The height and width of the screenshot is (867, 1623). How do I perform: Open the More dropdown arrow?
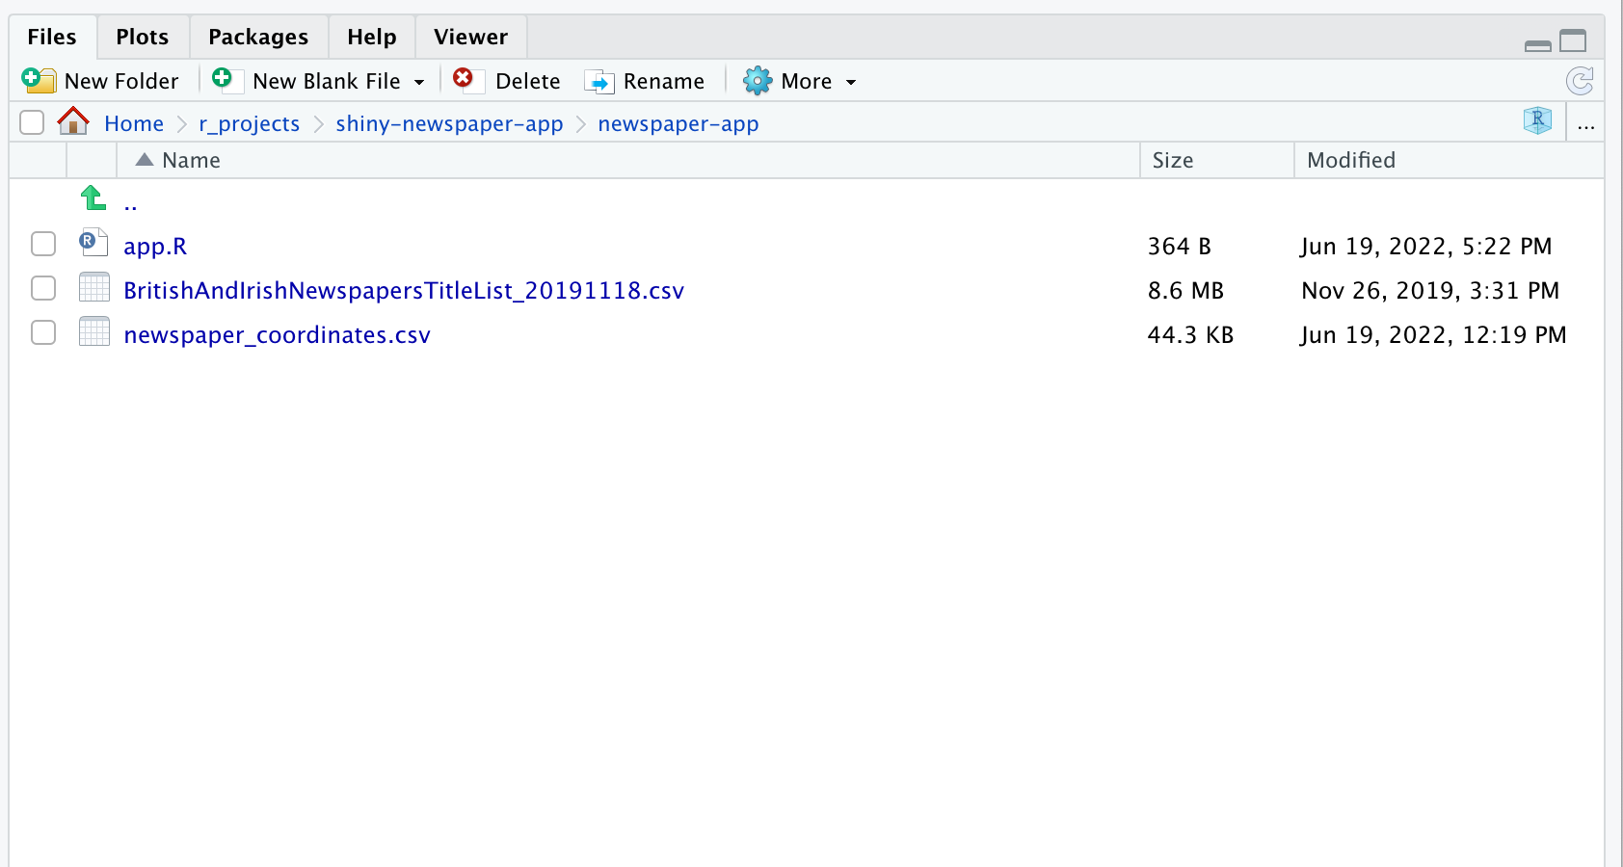(849, 81)
